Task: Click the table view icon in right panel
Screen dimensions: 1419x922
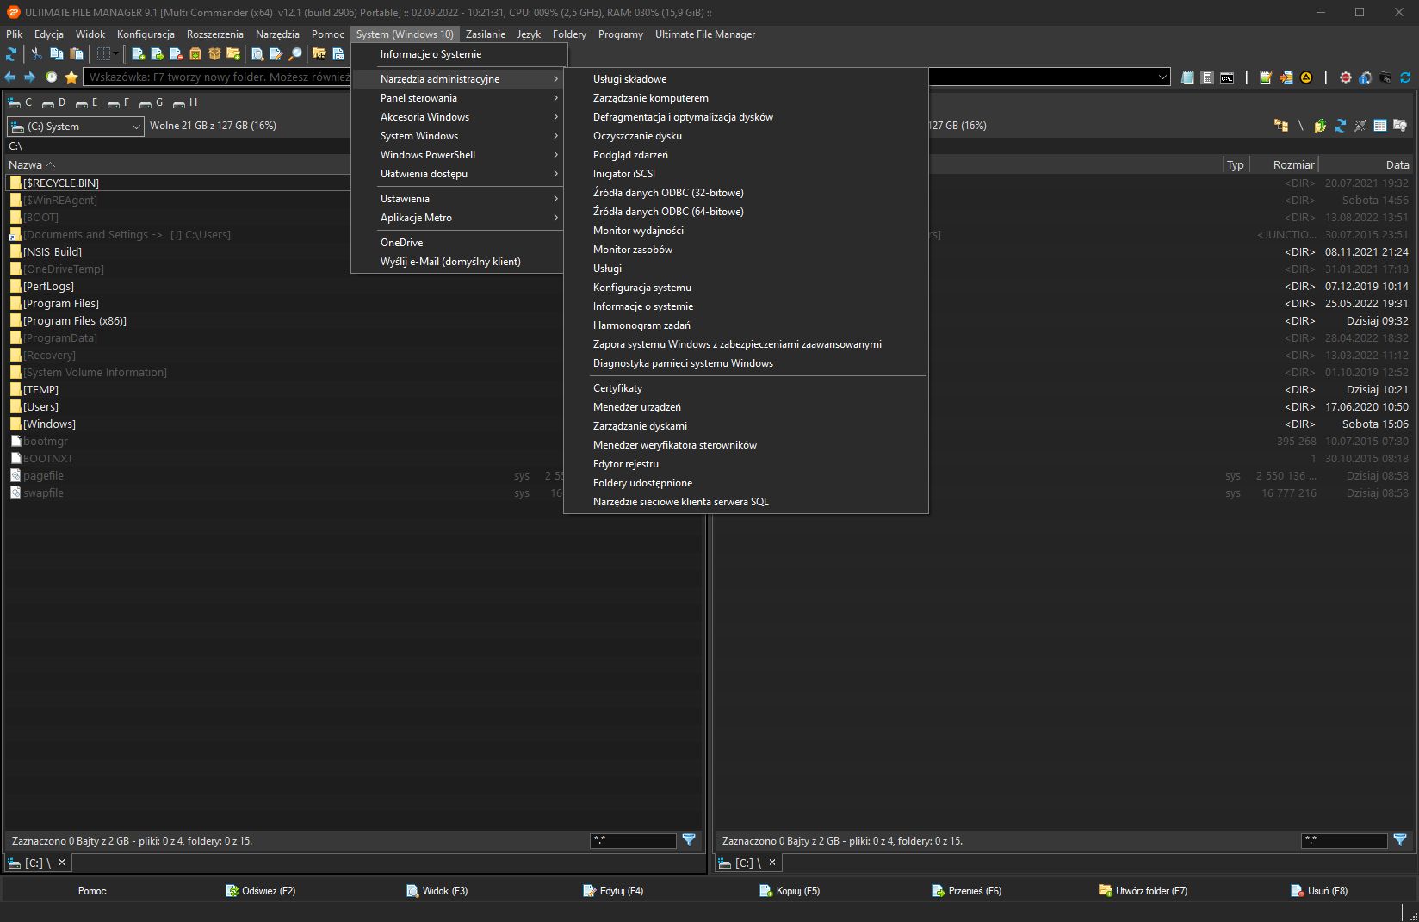Action: point(1380,126)
